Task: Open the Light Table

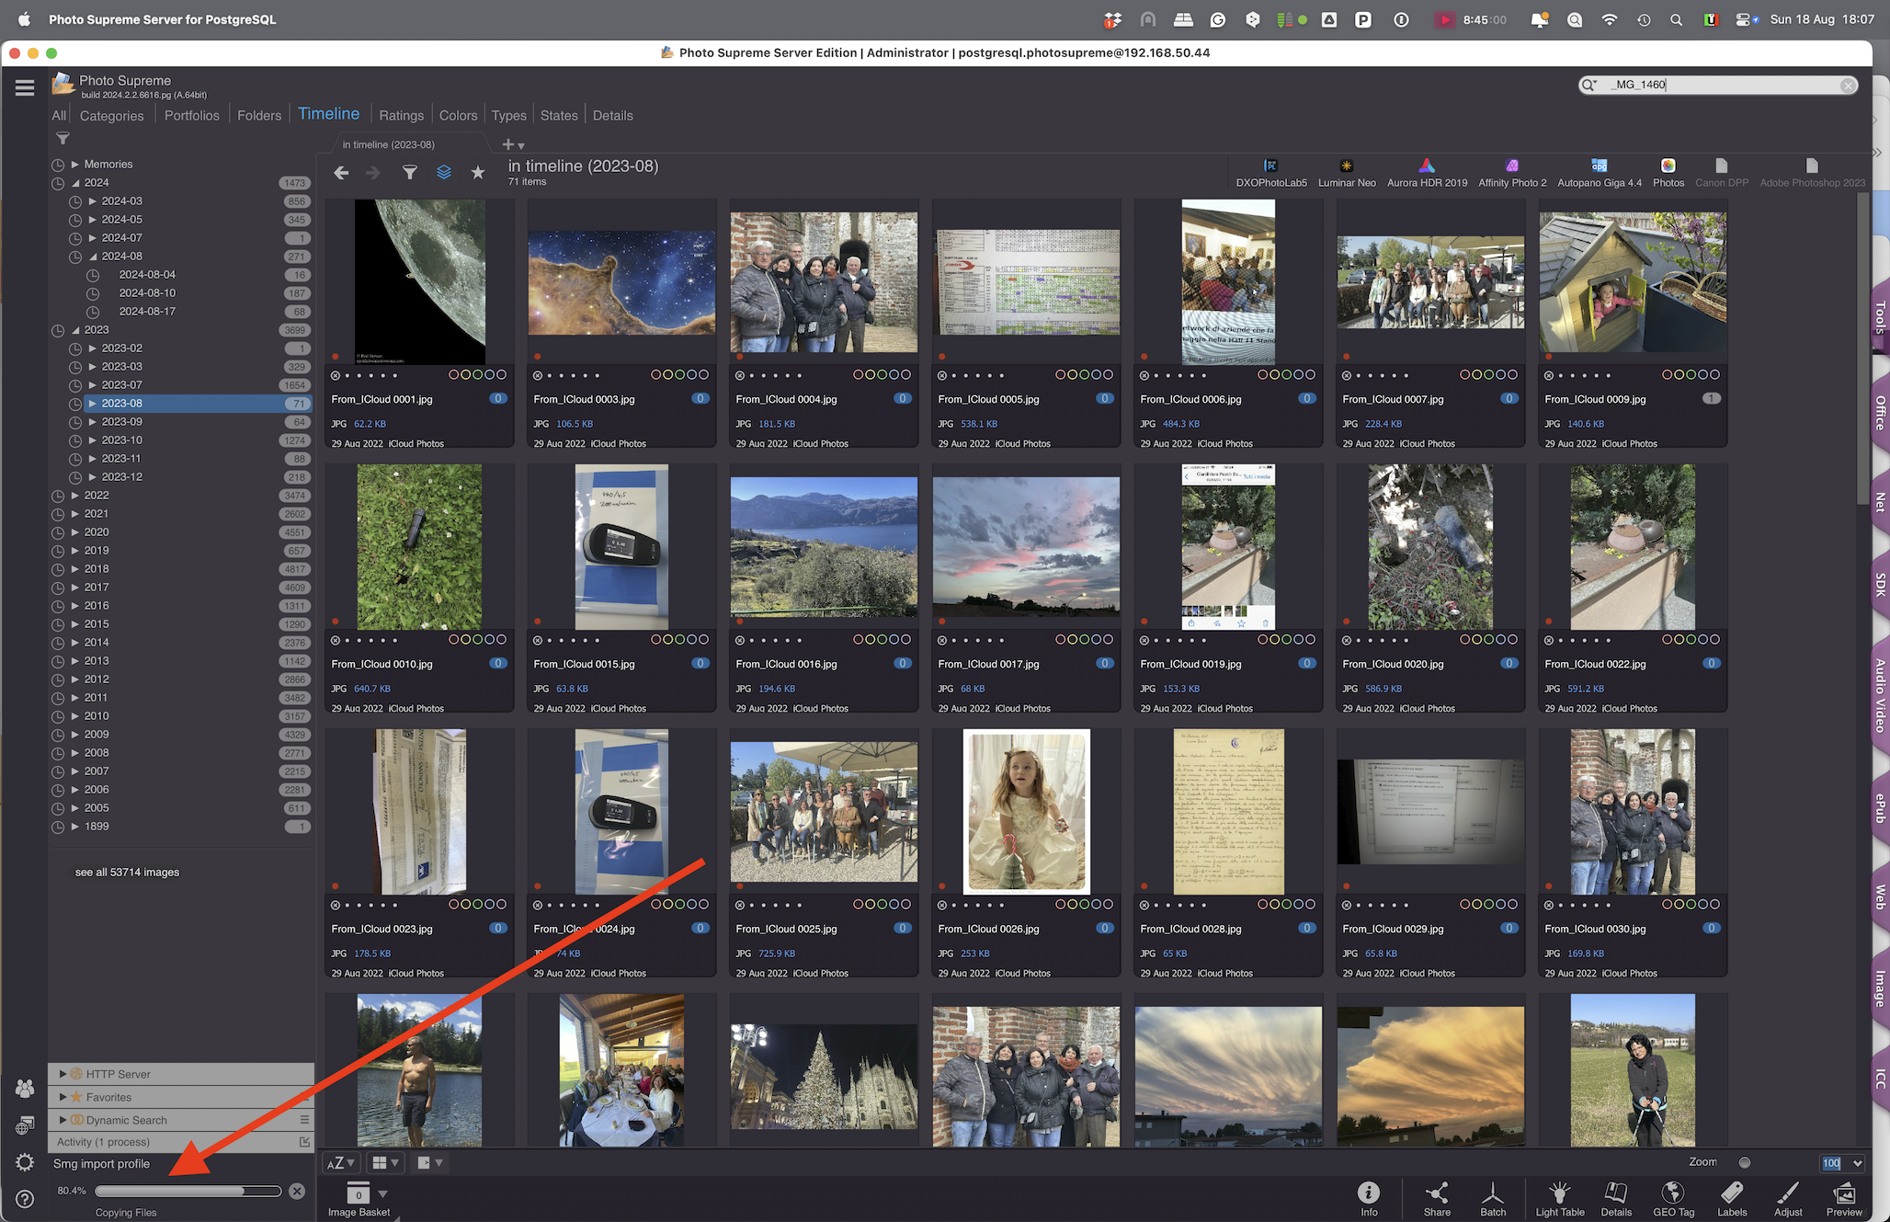Action: (1559, 1199)
